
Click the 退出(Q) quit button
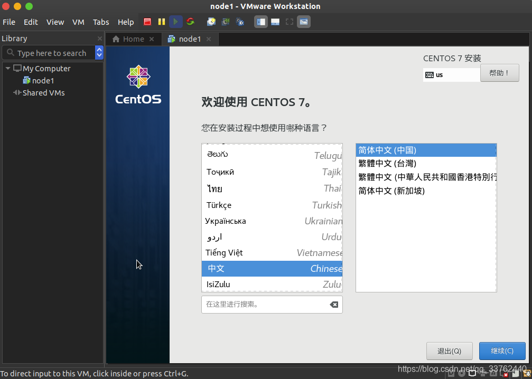pos(449,351)
